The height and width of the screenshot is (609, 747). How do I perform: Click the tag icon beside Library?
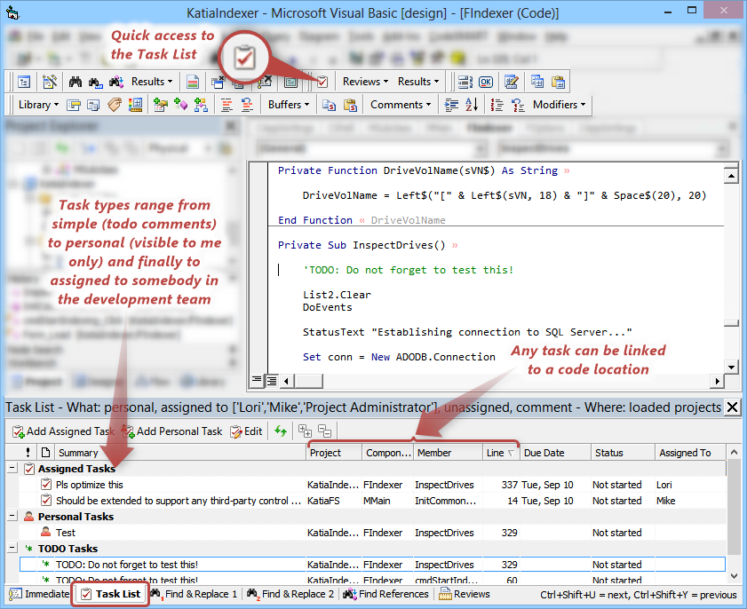pos(115,105)
